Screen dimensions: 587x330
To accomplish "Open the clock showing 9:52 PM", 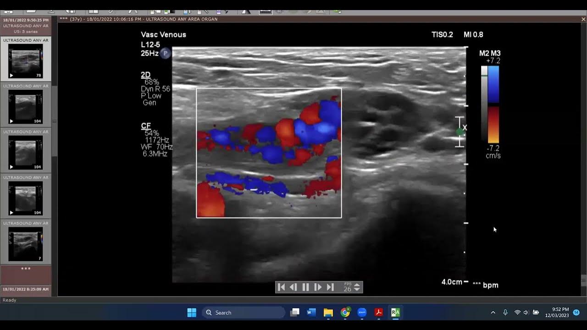I will coord(557,312).
